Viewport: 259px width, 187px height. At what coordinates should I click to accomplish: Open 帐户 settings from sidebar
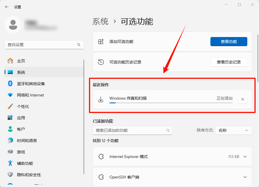[x=10, y=129]
